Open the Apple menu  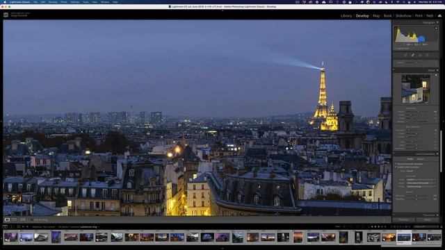click(5, 2)
